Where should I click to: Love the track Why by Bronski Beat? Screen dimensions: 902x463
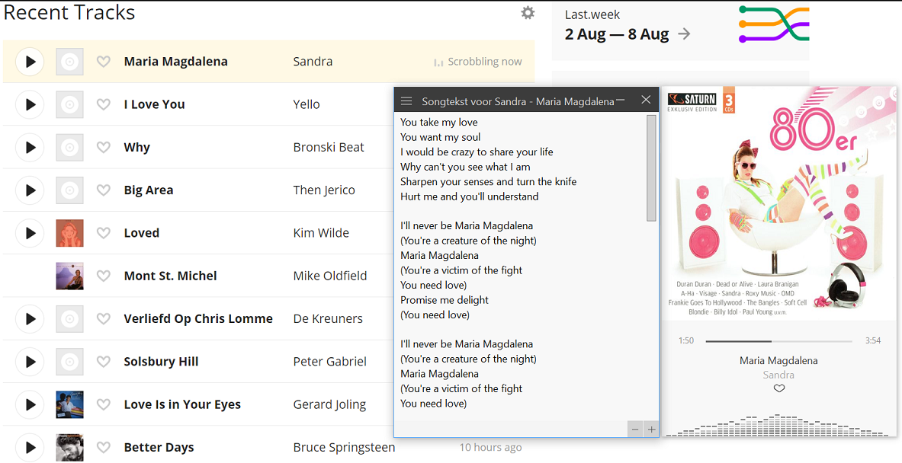point(104,147)
